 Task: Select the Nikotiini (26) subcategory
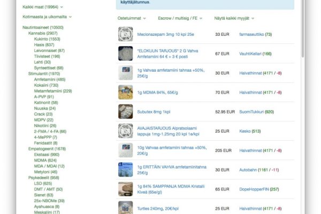[x=45, y=126]
